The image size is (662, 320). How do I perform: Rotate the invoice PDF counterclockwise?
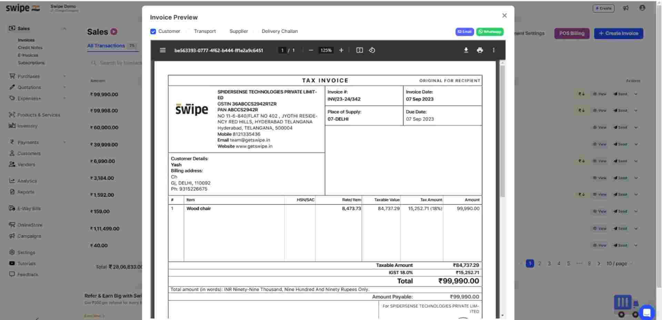(372, 50)
